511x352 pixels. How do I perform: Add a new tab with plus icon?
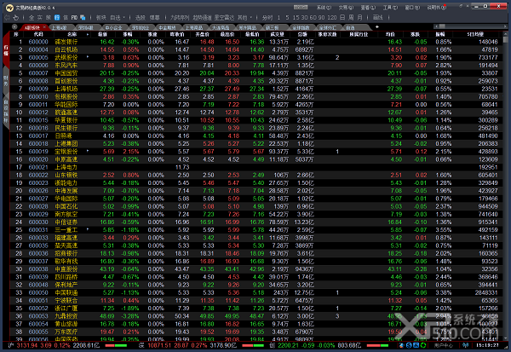(377, 26)
